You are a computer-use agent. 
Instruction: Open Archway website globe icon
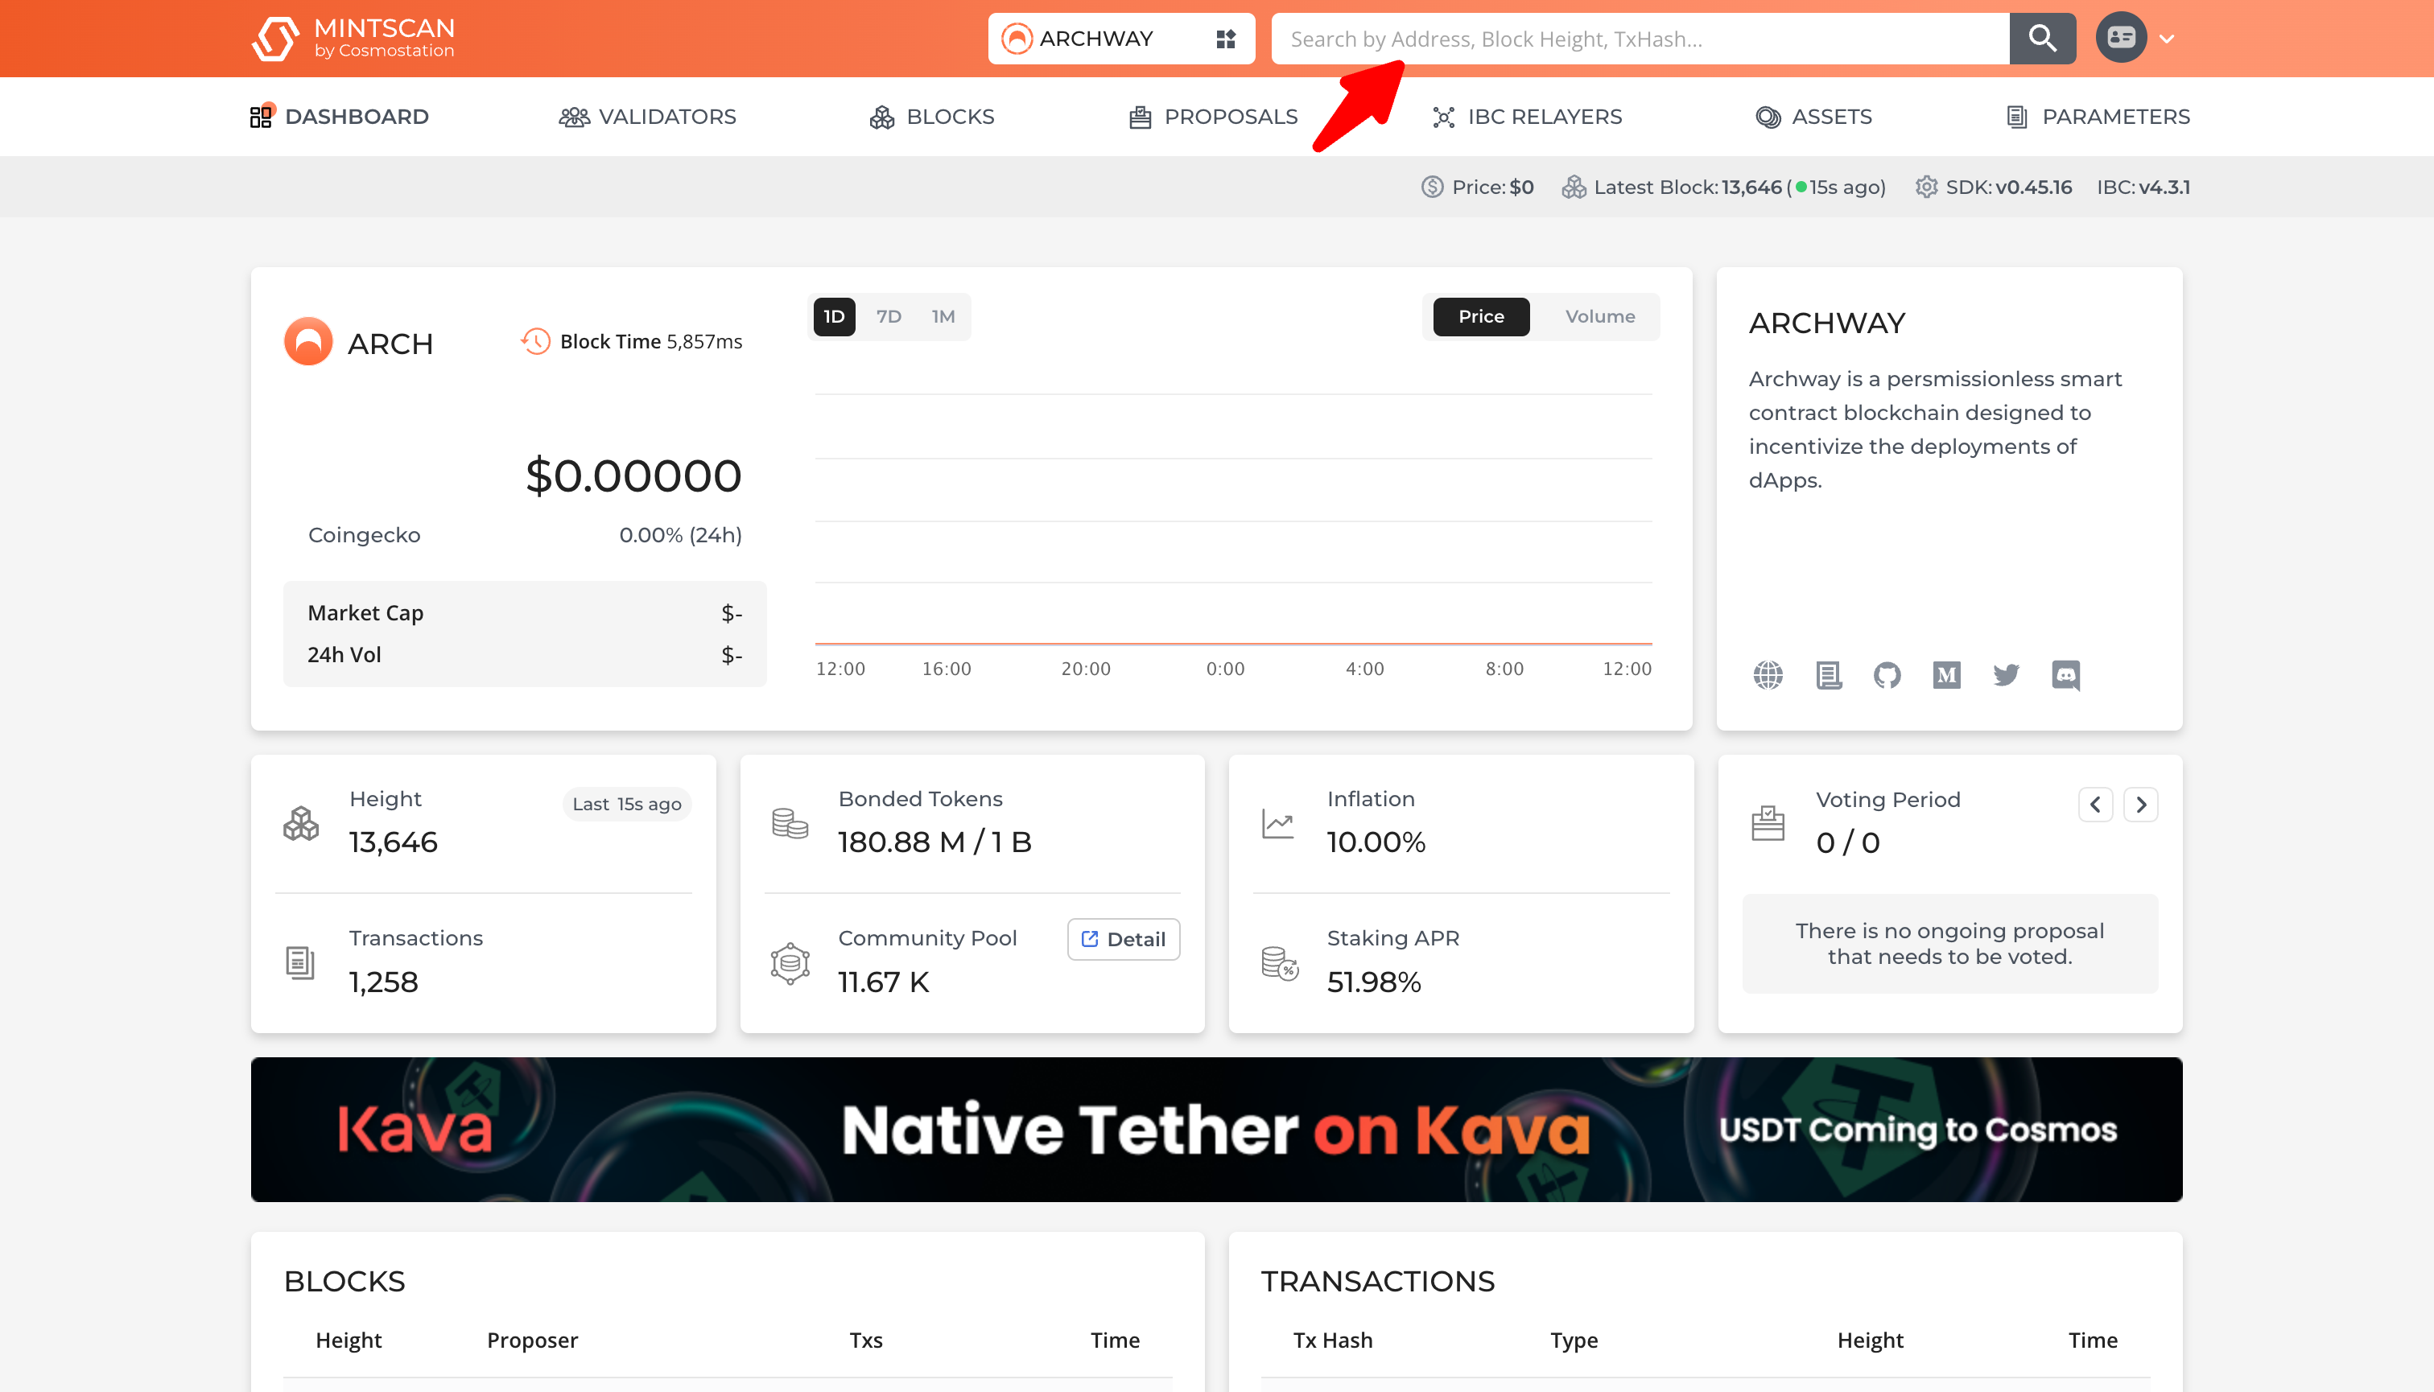click(x=1768, y=675)
